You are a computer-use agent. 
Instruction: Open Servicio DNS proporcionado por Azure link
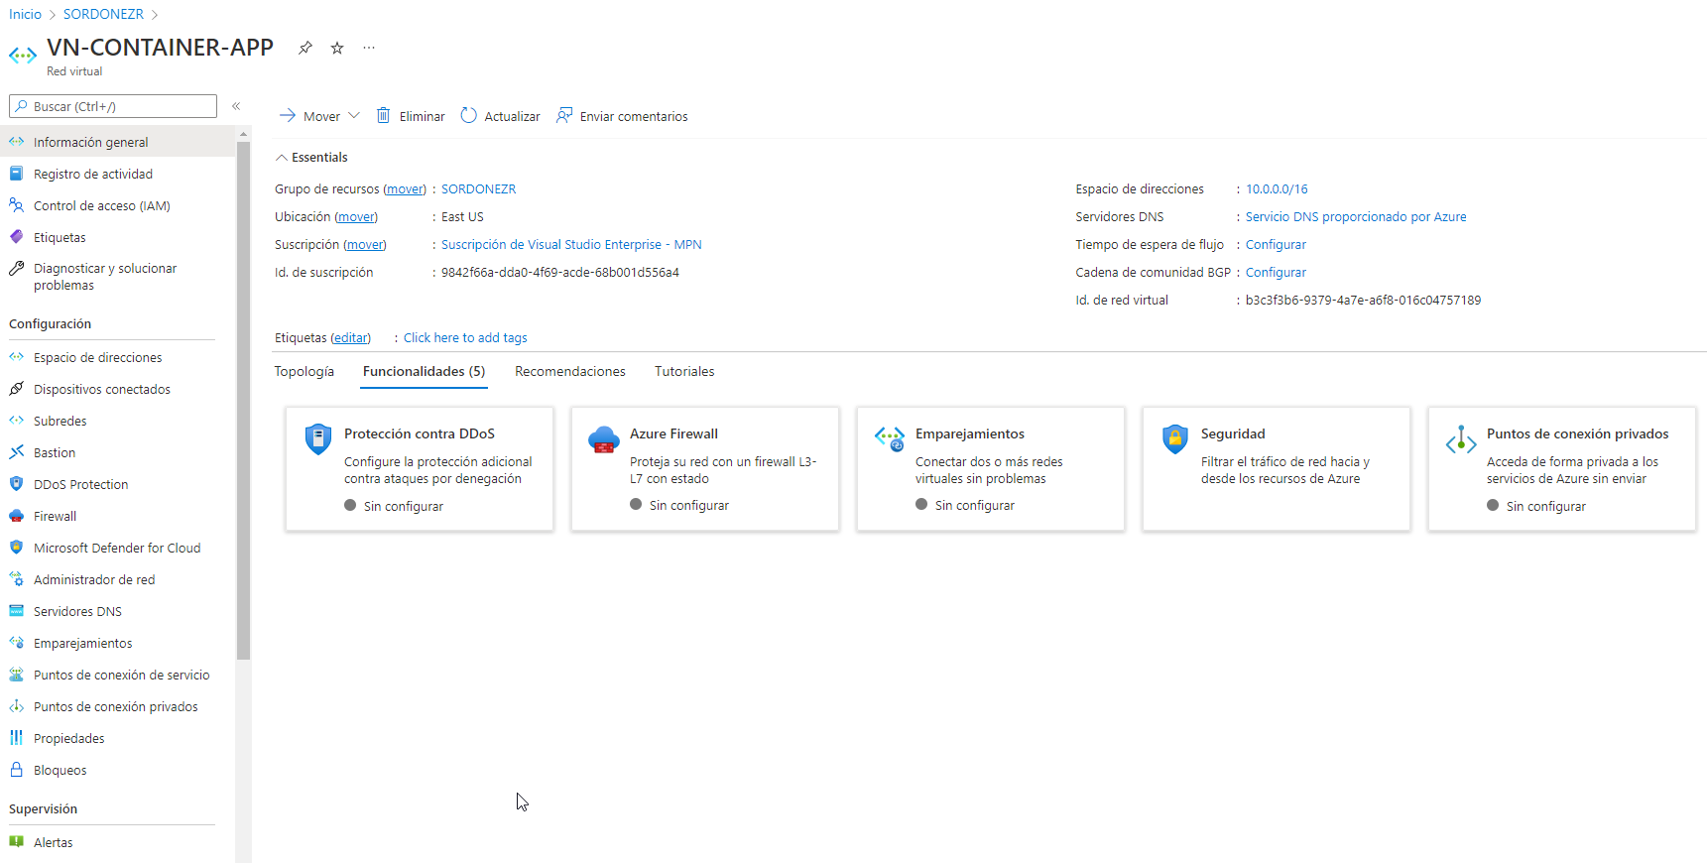coord(1356,216)
